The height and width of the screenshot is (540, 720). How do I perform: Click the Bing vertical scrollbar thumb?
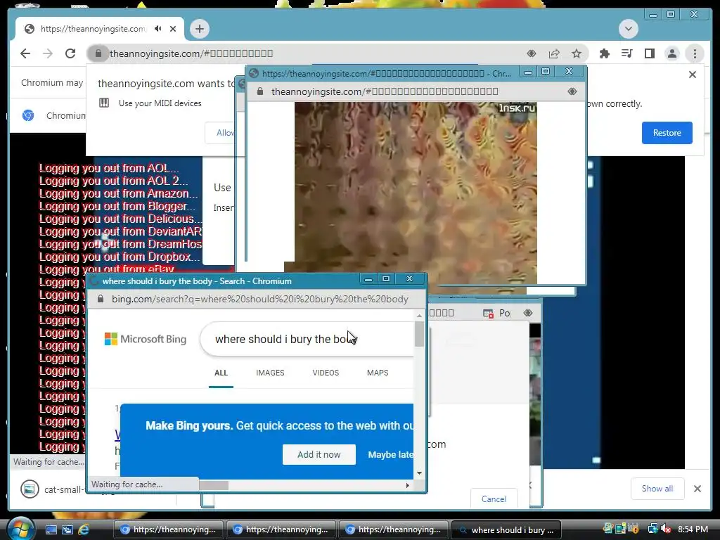pos(419,334)
